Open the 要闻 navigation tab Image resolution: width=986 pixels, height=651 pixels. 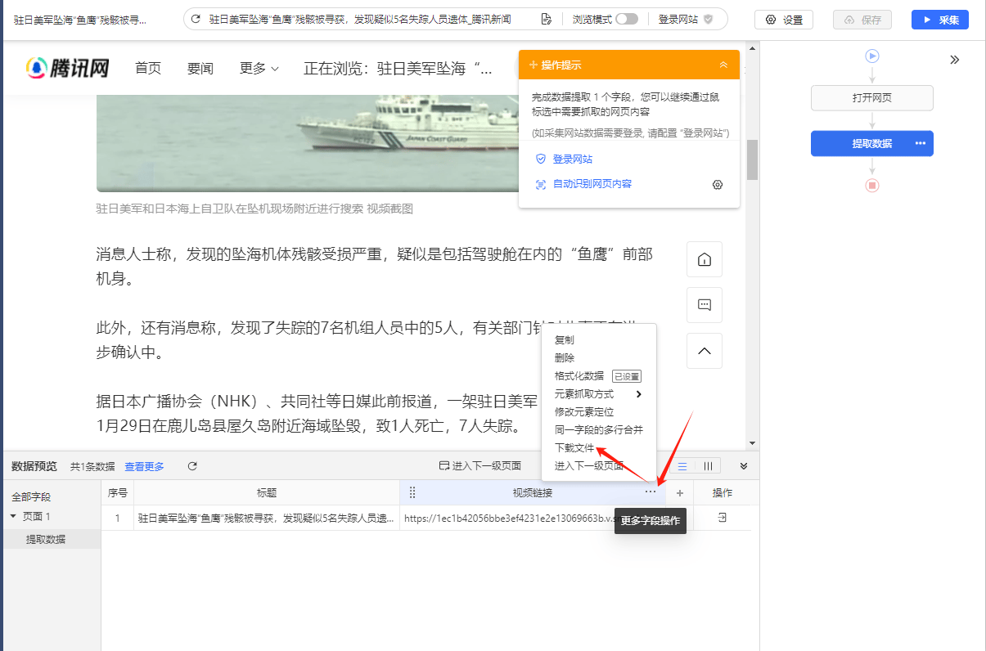(200, 68)
